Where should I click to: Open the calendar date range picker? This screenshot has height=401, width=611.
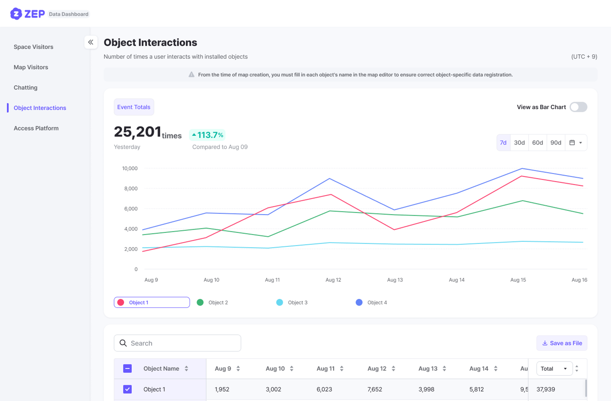[576, 143]
